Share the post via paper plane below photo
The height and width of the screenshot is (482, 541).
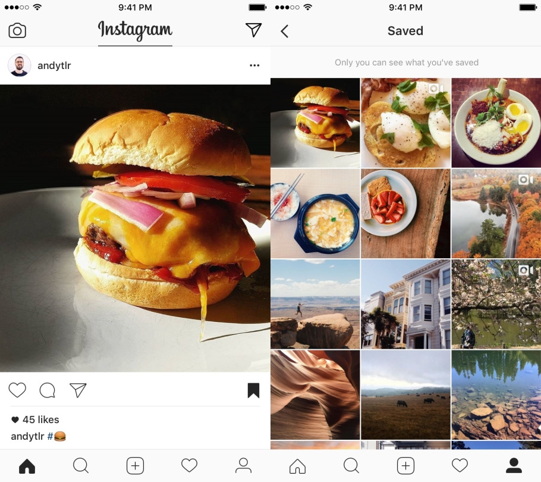click(78, 390)
